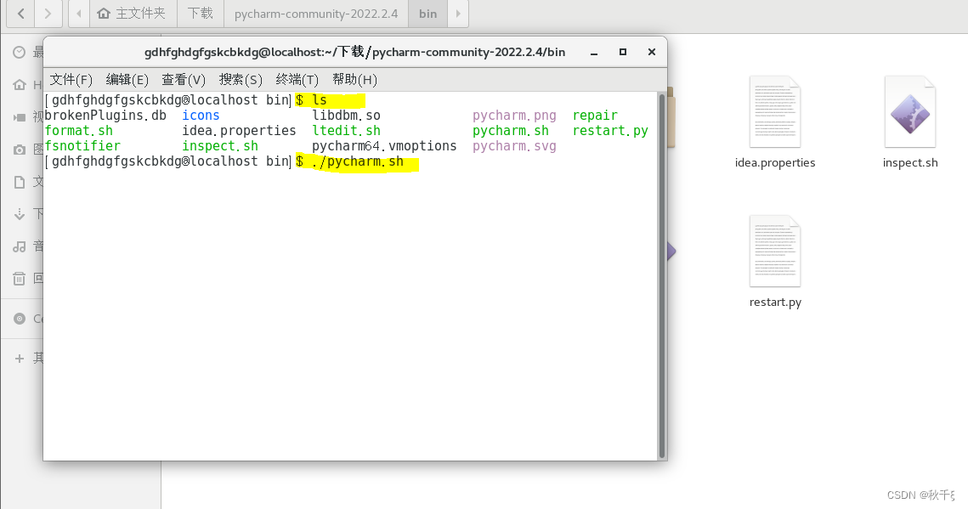Go back in file manager
This screenshot has width=968, height=509.
point(21,14)
